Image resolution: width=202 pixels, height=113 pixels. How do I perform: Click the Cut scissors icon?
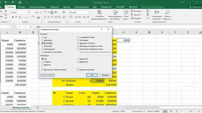(6, 11)
